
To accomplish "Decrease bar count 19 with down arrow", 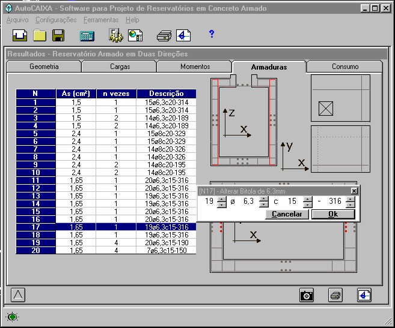I will pyautogui.click(x=221, y=205).
